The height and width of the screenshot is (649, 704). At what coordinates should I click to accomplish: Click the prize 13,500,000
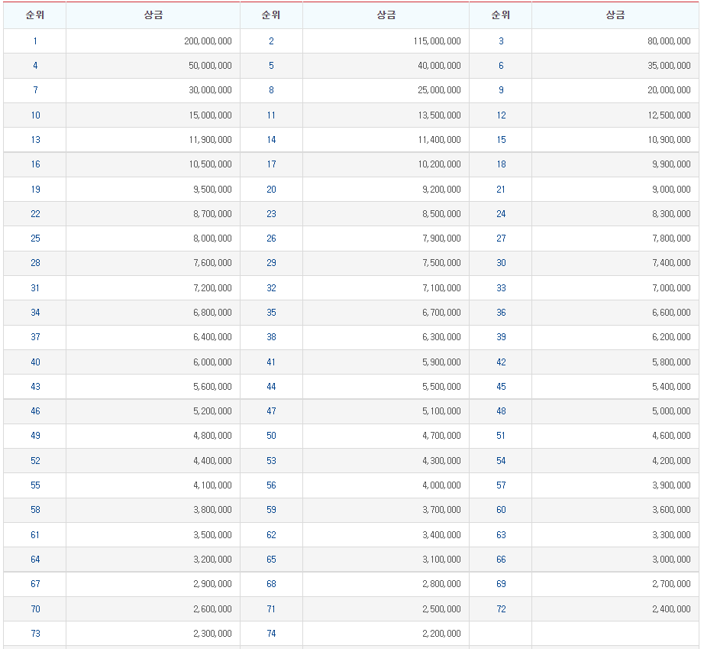coord(439,115)
